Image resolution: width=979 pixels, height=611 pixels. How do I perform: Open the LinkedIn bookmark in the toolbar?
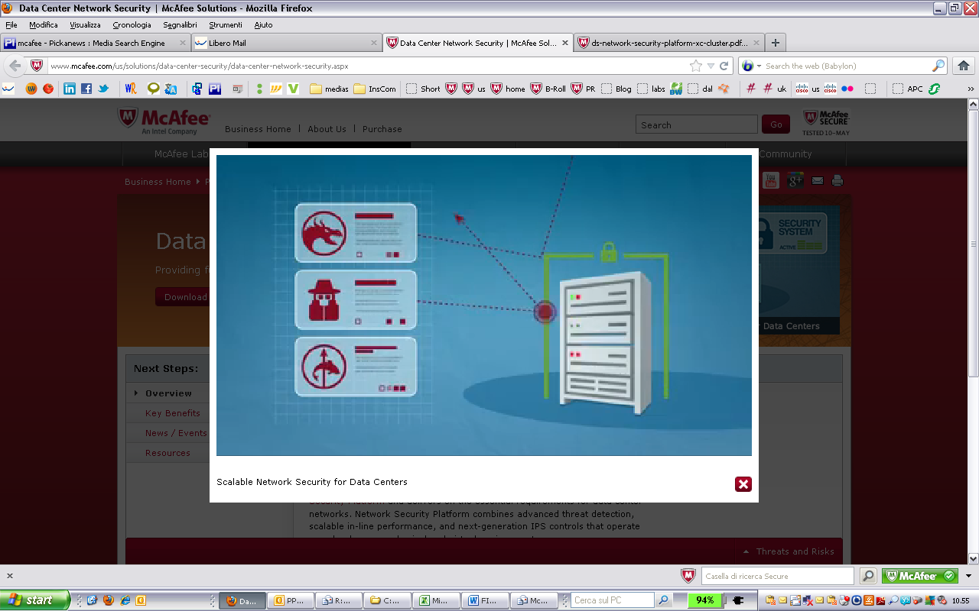[x=70, y=89]
